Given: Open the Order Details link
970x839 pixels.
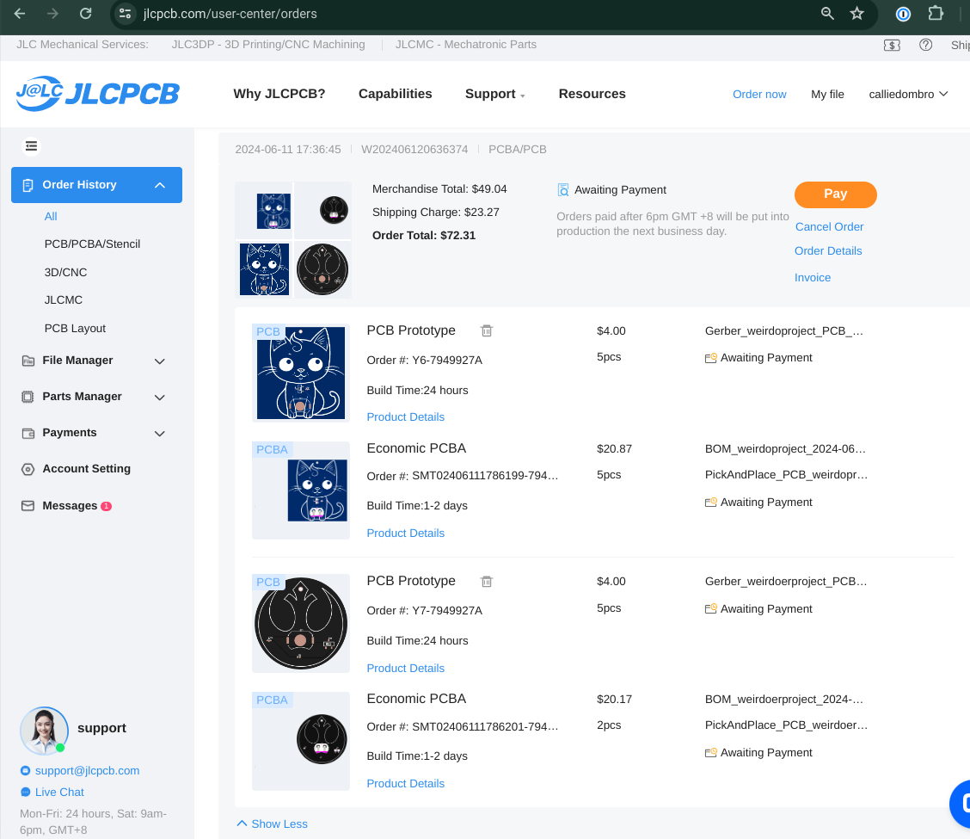Looking at the screenshot, I should pos(828,250).
